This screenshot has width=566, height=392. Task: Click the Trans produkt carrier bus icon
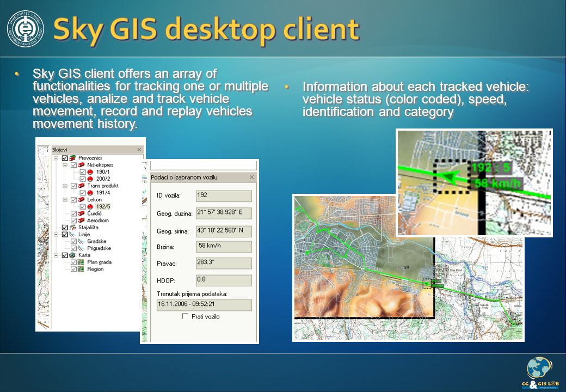[x=81, y=186]
